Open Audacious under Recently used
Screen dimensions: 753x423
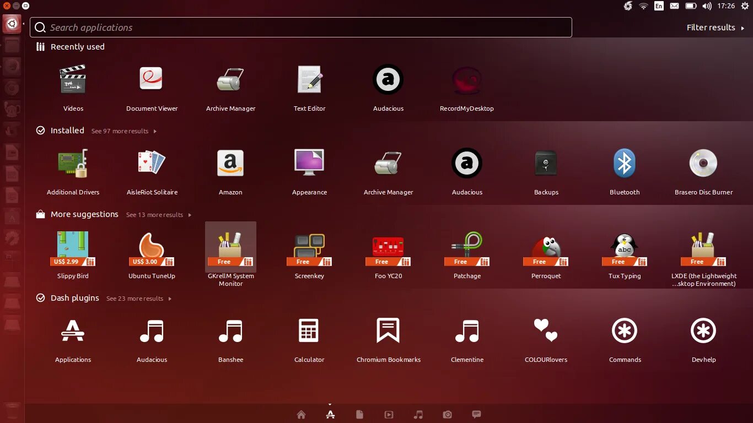pyautogui.click(x=388, y=87)
